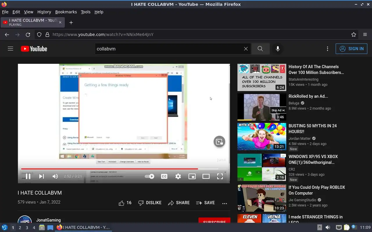Toggle closed captions (CC) button
Viewport: 372px width, 232px height.
[x=164, y=176]
